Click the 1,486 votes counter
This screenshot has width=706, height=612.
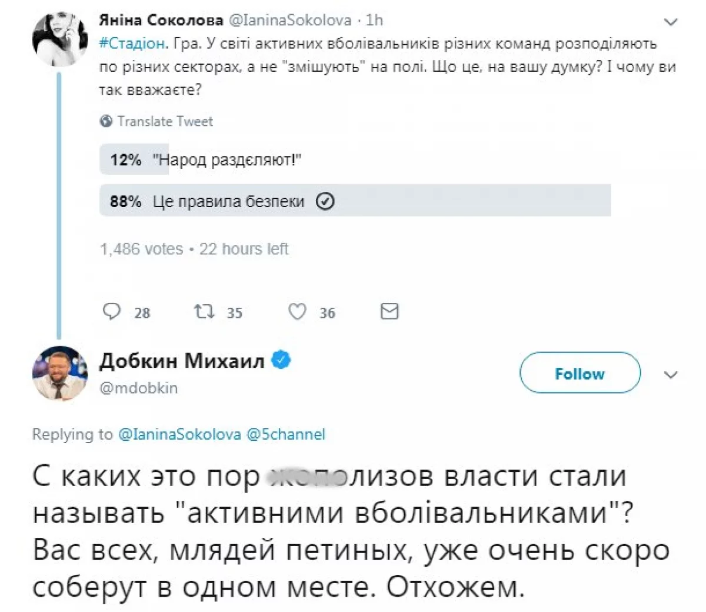click(141, 249)
